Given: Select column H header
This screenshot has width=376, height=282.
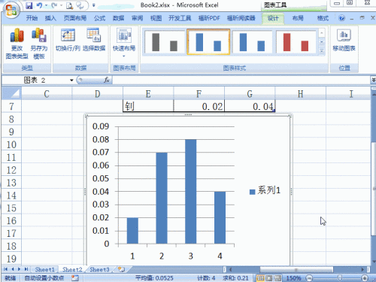Looking at the screenshot, I should coord(301,94).
